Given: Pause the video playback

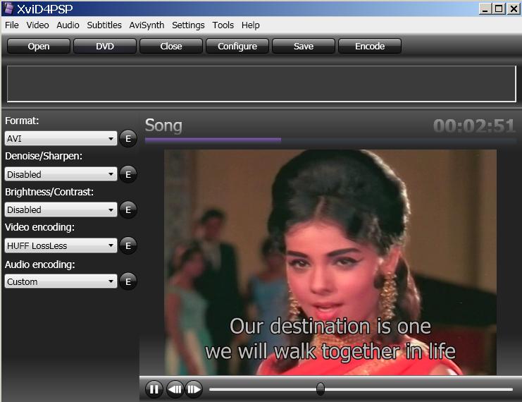Looking at the screenshot, I should tap(154, 389).
